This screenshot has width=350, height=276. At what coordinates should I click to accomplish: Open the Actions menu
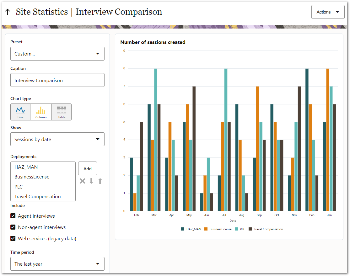[x=328, y=12]
